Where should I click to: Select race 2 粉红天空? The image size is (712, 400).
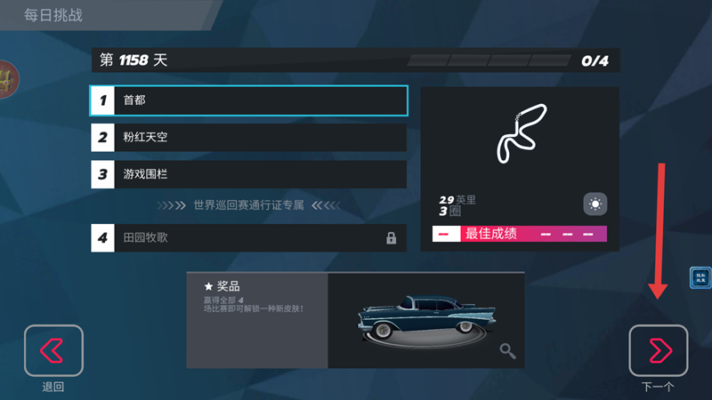coord(249,138)
